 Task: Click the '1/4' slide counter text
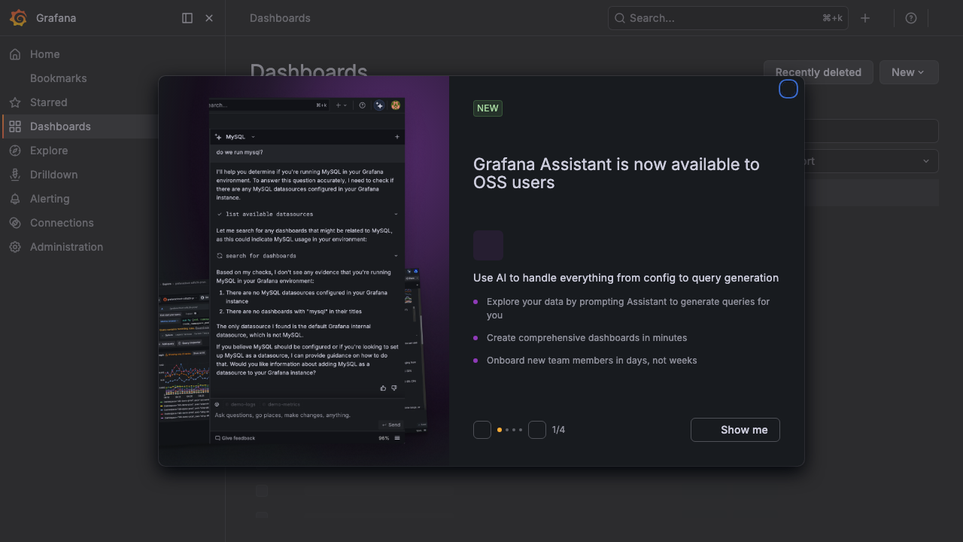click(558, 430)
